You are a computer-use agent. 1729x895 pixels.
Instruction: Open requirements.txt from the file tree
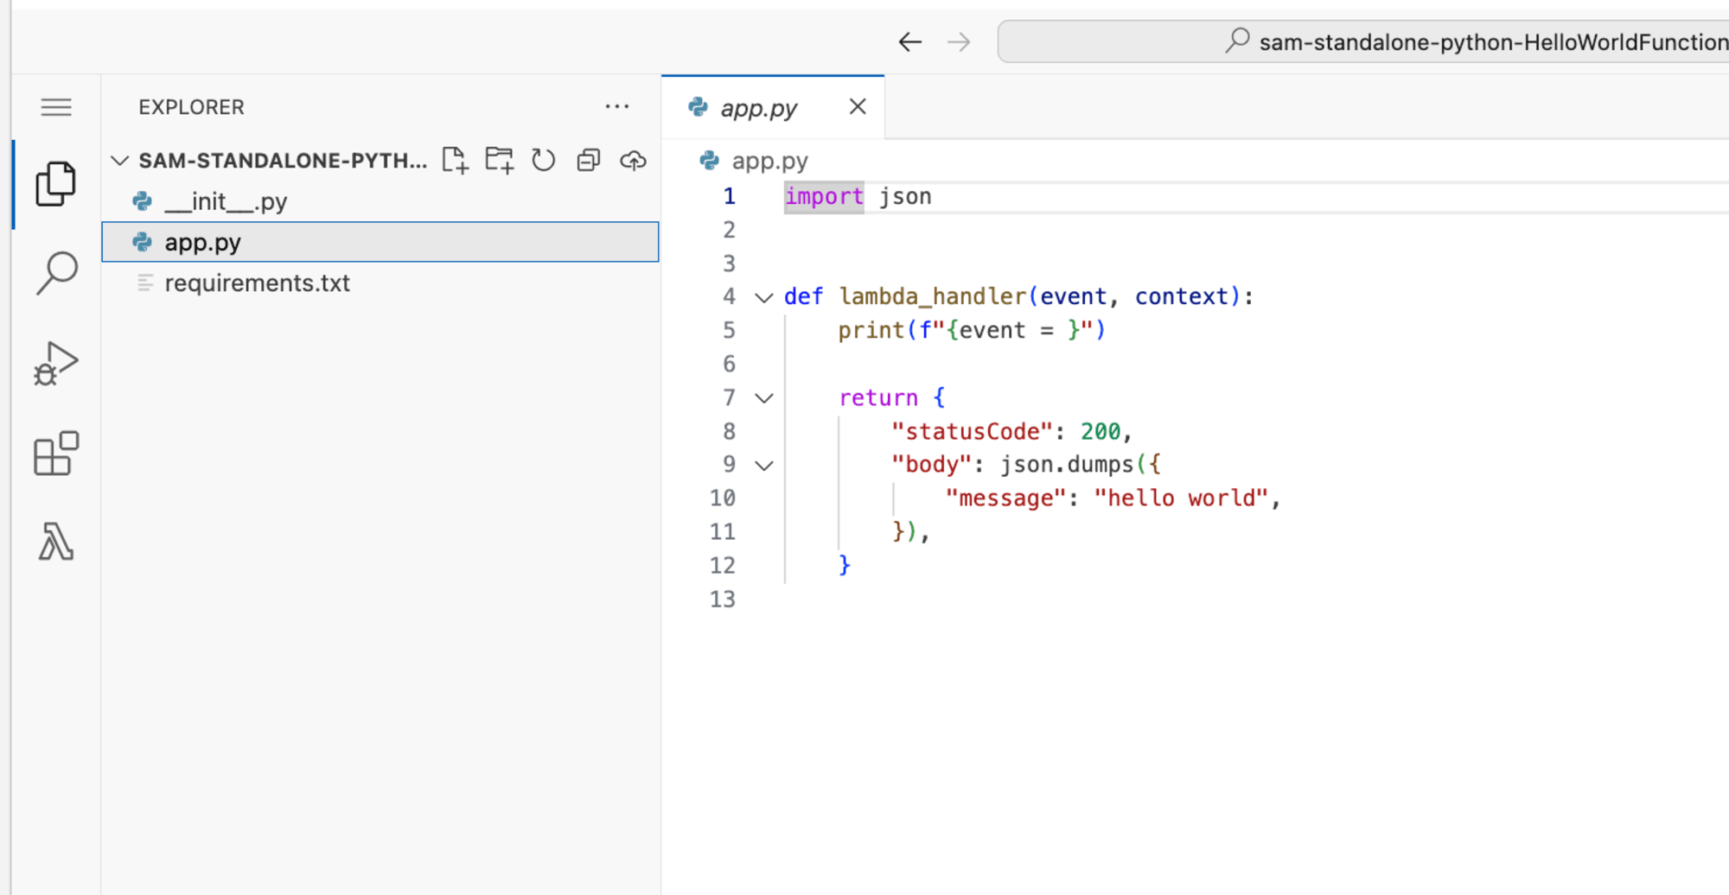(380, 283)
